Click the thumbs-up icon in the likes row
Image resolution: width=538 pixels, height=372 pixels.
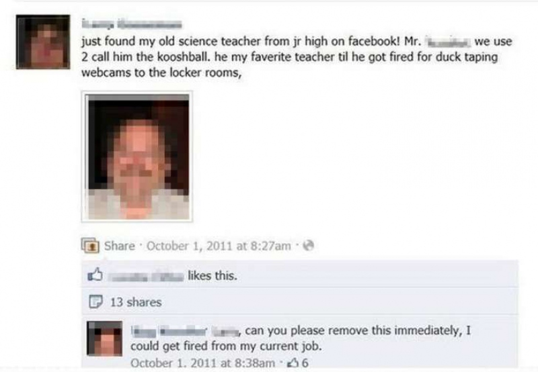coord(95,275)
